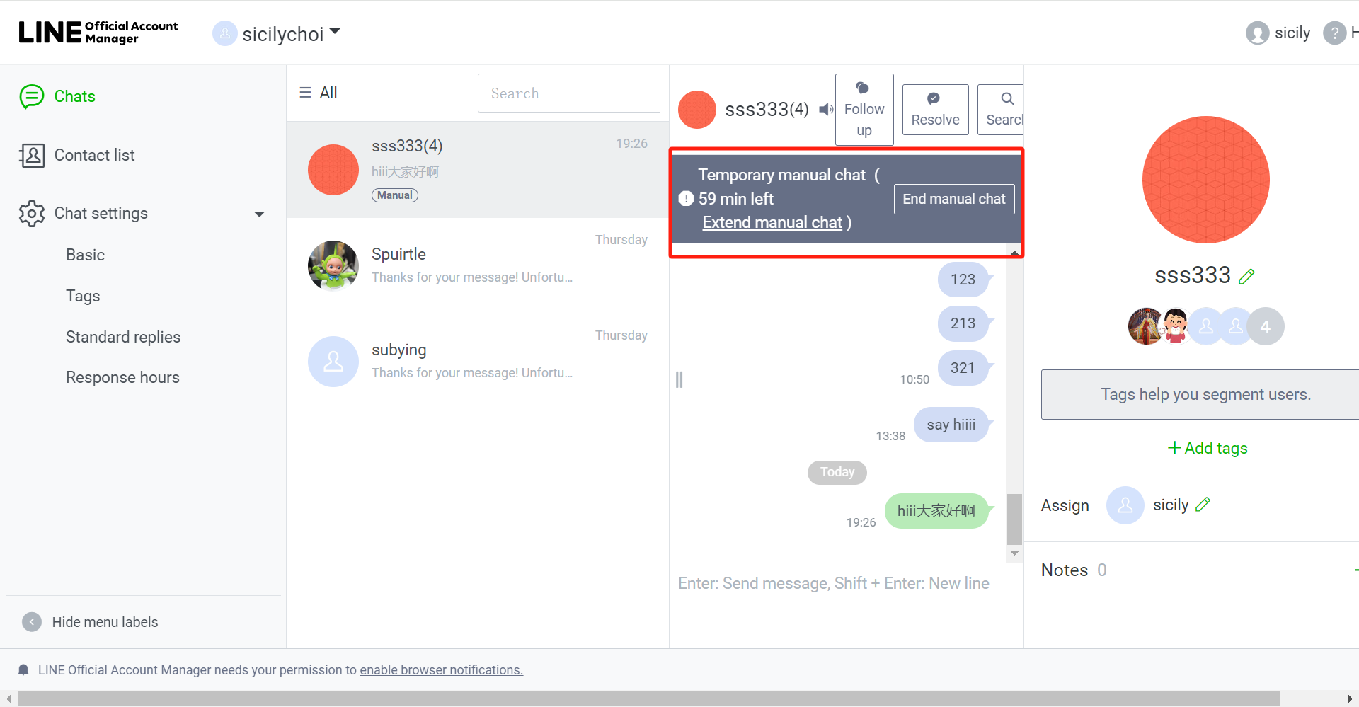Click the sicily profile avatar icon
1359x707 pixels.
click(1256, 33)
